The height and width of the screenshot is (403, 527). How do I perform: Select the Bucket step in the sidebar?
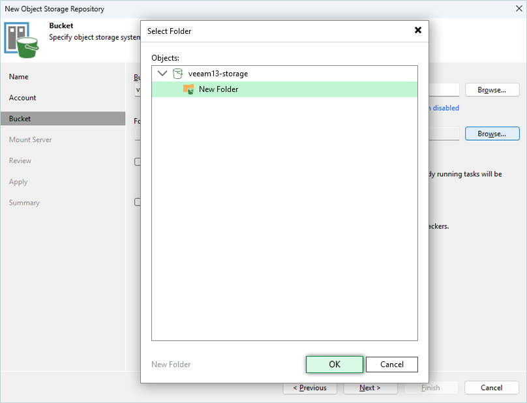point(20,119)
